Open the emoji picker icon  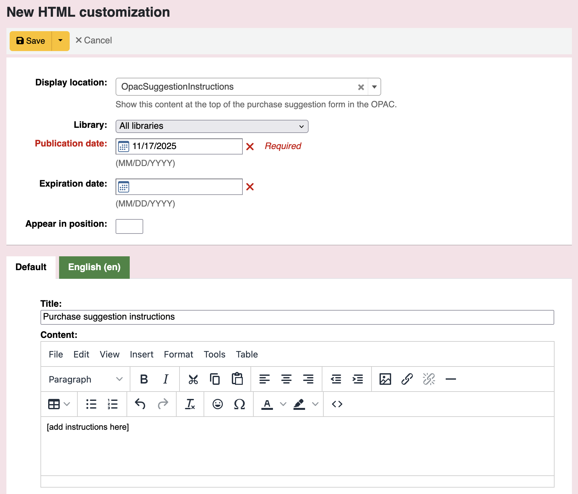(217, 404)
